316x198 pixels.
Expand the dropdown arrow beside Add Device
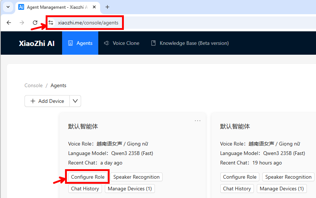(x=75, y=101)
